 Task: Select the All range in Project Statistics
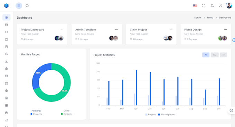coord(206,55)
